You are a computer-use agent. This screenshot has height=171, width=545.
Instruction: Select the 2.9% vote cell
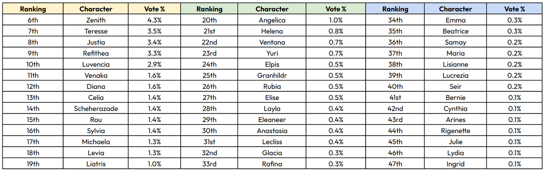click(154, 64)
